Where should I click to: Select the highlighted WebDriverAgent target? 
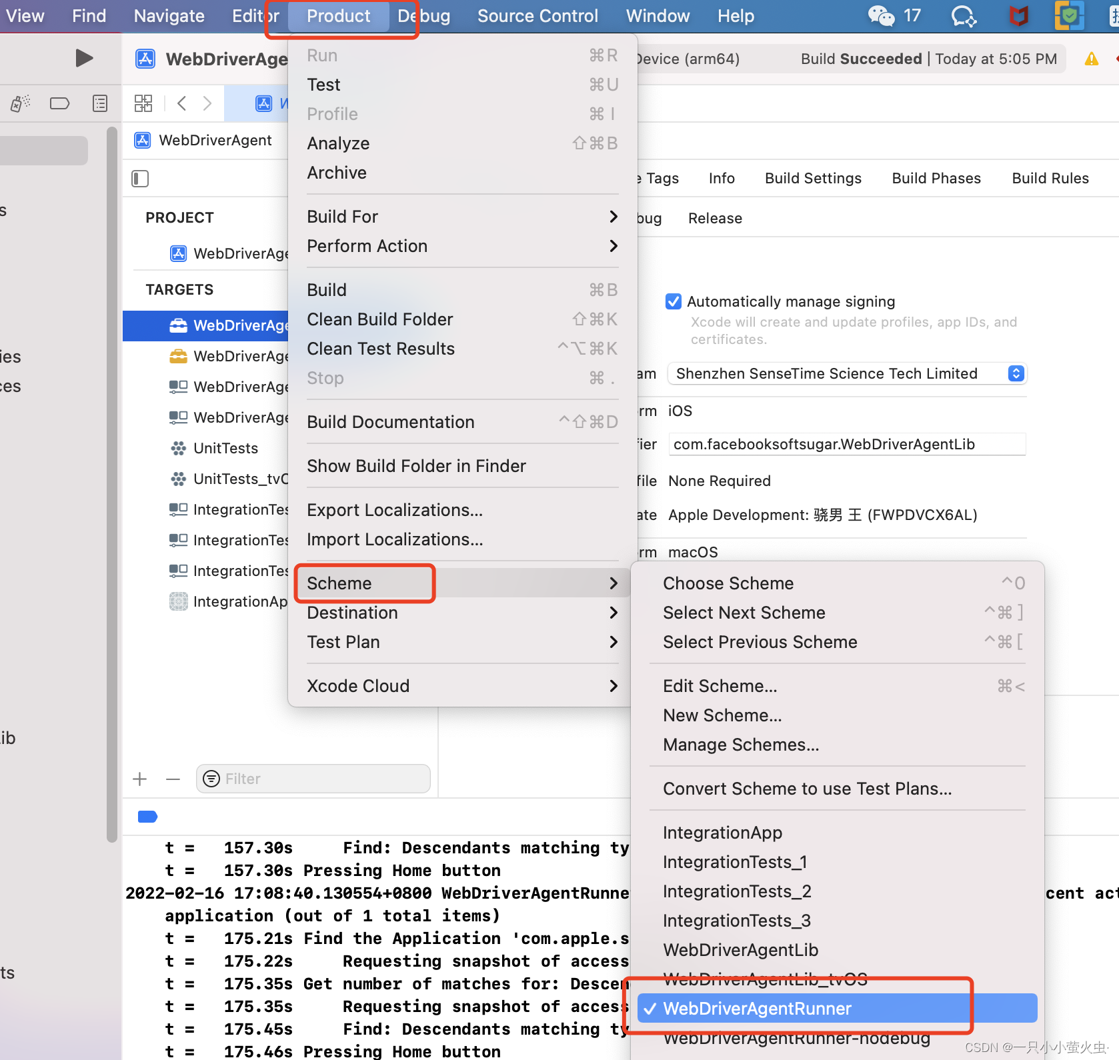tap(205, 325)
